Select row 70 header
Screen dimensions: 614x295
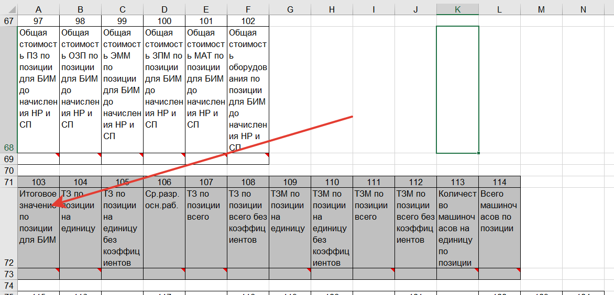pos(8,171)
